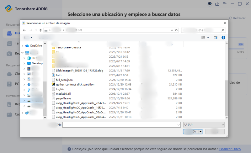Open the file type filter *.* dropdown
Screen dimensions: 251x153
(x=204, y=125)
